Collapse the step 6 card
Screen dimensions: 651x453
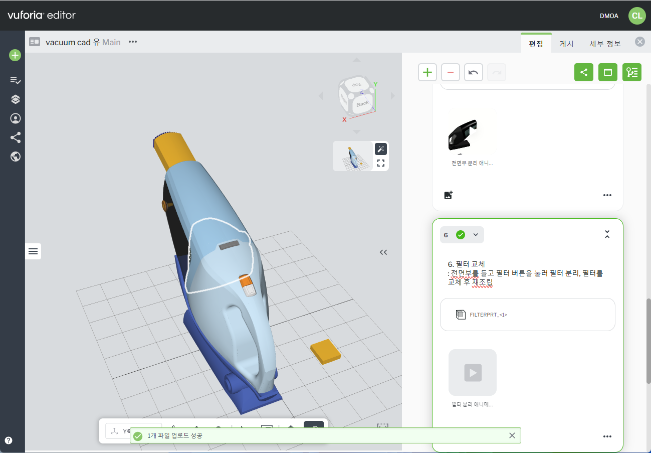coord(607,234)
